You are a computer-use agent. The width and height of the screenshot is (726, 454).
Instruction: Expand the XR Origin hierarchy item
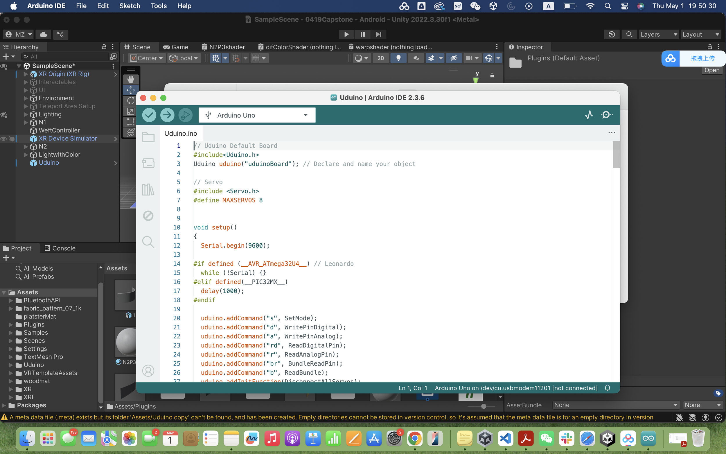[x=25, y=74]
